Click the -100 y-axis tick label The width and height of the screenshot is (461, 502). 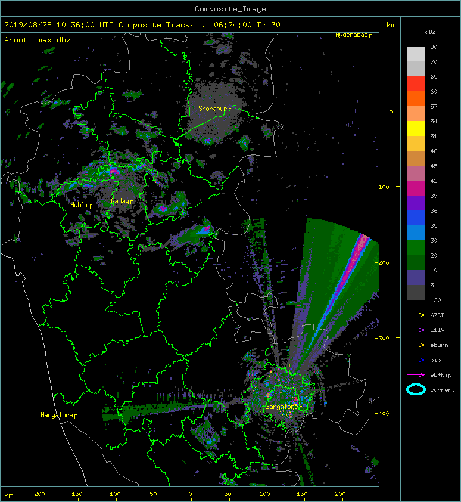click(x=382, y=187)
